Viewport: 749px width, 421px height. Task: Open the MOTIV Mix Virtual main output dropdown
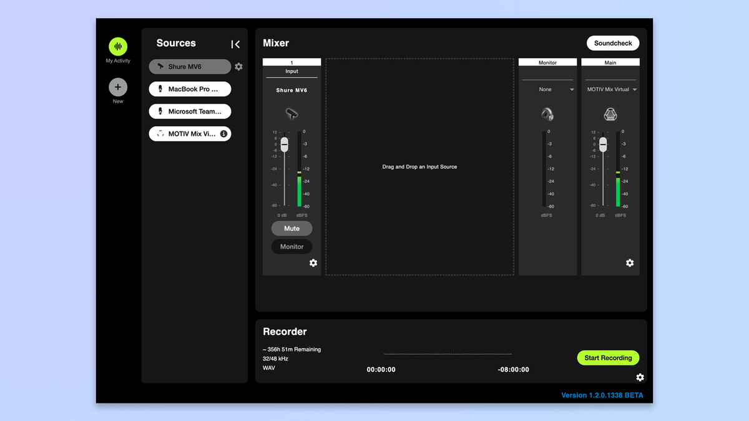pos(610,89)
